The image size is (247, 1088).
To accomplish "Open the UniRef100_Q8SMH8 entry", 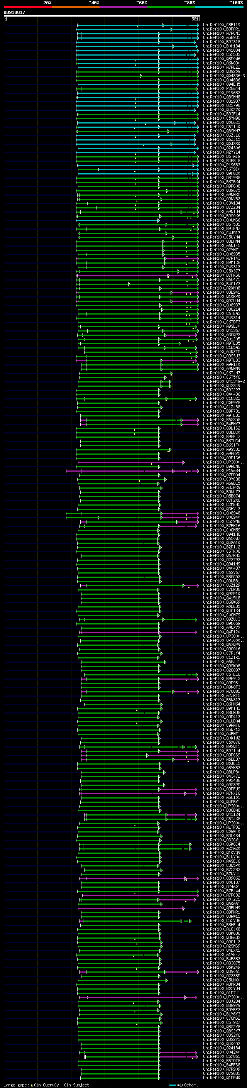I will click(222, 97).
